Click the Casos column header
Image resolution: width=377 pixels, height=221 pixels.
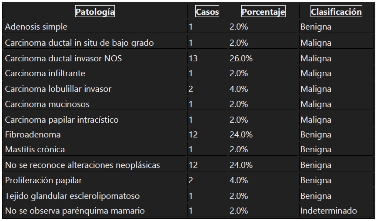click(x=207, y=12)
